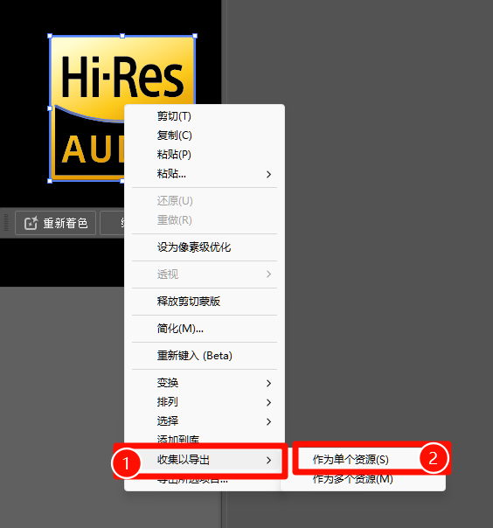Open the 粘贴... submenu entry
Image resolution: width=493 pixels, height=528 pixels.
[x=205, y=174]
